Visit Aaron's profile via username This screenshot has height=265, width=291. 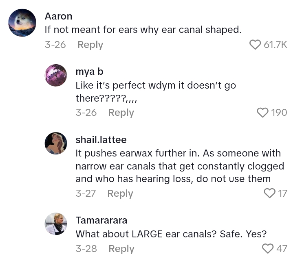[58, 16]
